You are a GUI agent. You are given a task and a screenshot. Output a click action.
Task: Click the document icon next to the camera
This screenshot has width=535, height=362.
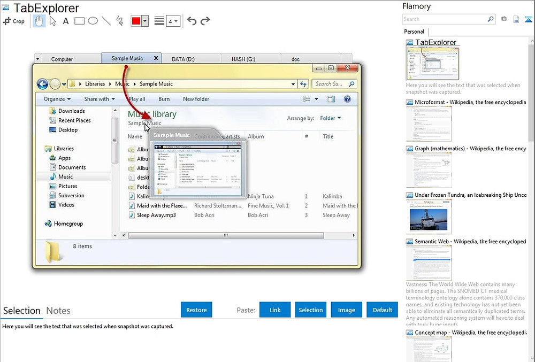pyautogui.click(x=516, y=19)
